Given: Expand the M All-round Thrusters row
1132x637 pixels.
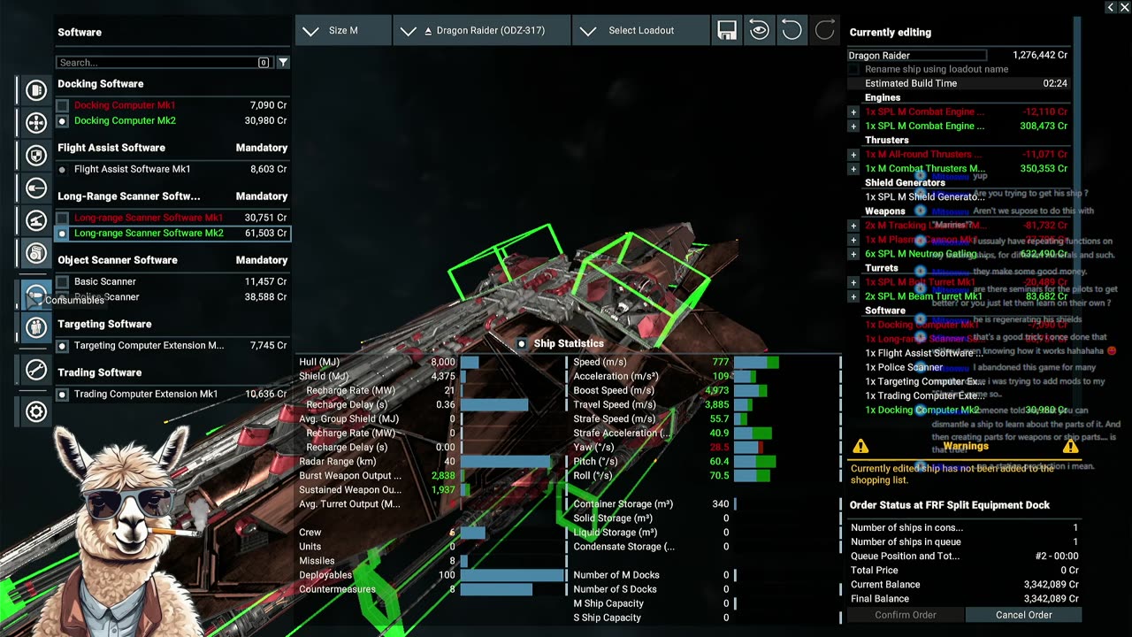Looking at the screenshot, I should pyautogui.click(x=853, y=155).
